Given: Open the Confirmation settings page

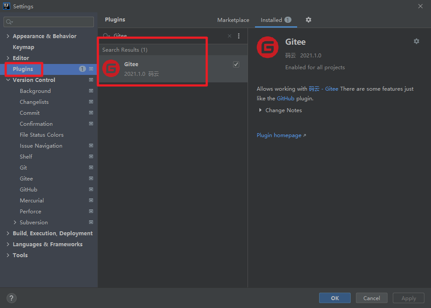Looking at the screenshot, I should [36, 124].
